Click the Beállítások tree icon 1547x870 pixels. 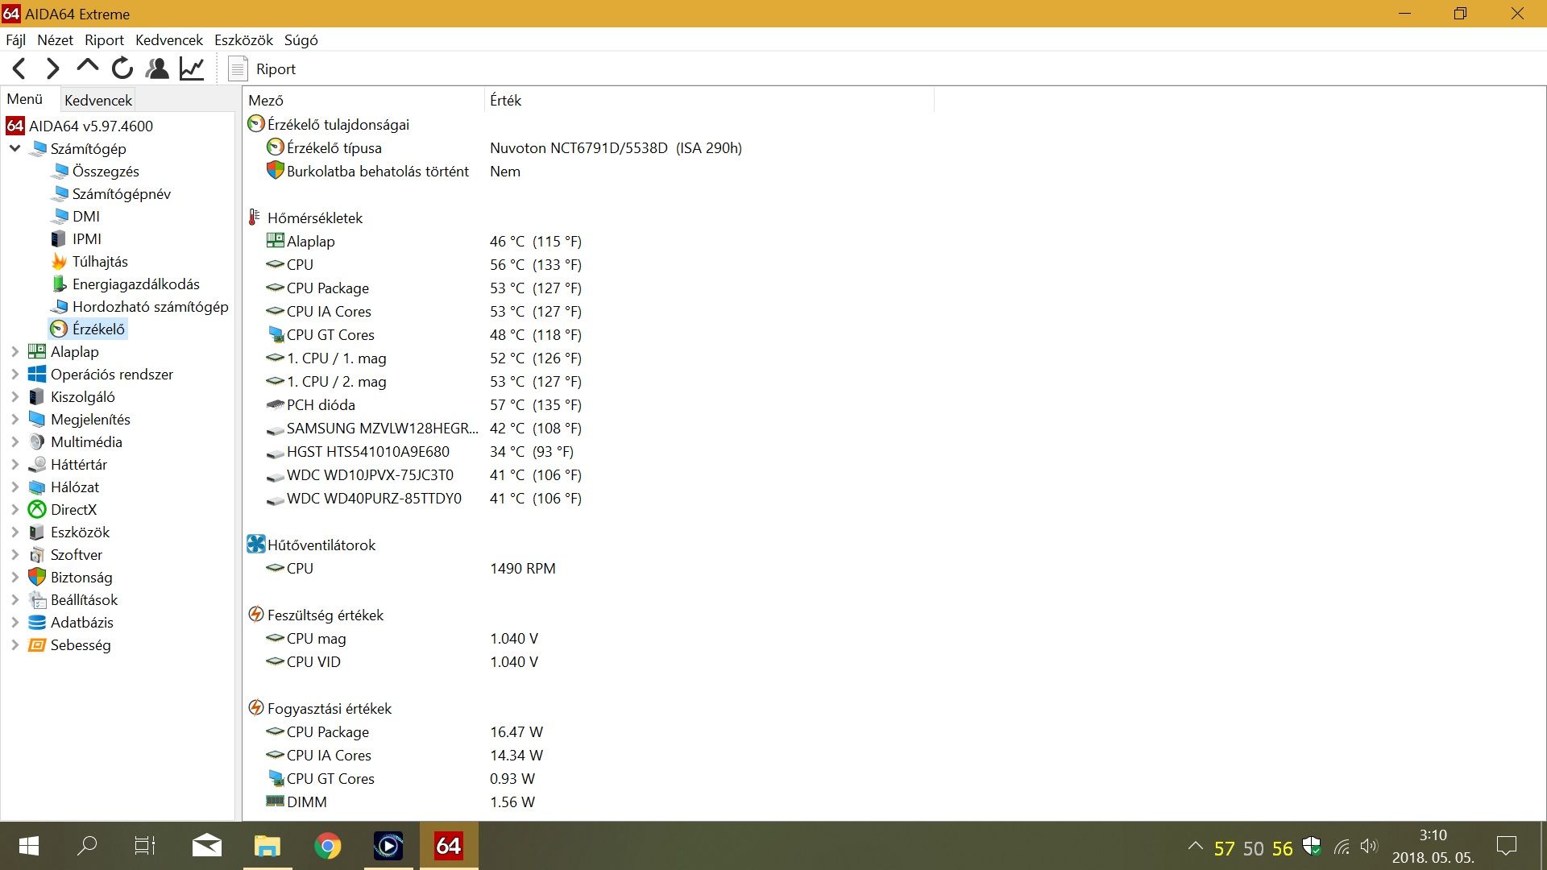click(x=37, y=600)
